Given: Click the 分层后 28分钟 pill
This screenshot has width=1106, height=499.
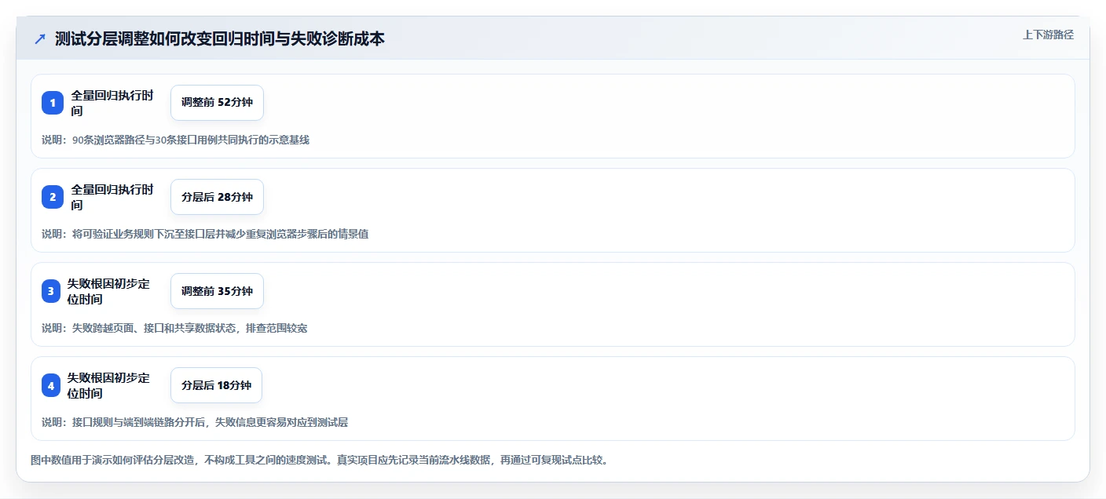Looking at the screenshot, I should point(217,197).
